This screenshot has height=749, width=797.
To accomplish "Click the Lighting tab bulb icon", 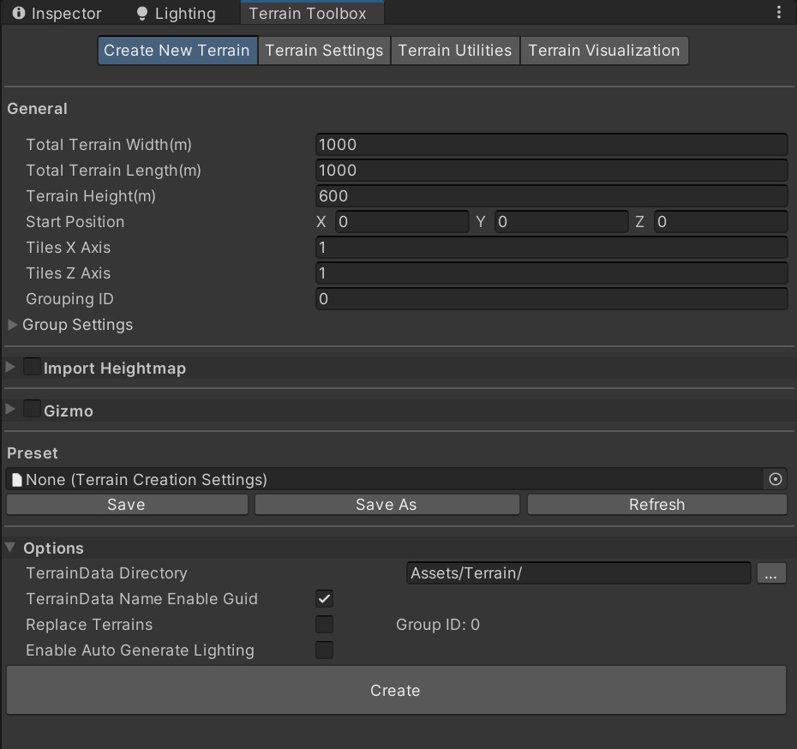I will 142,13.
